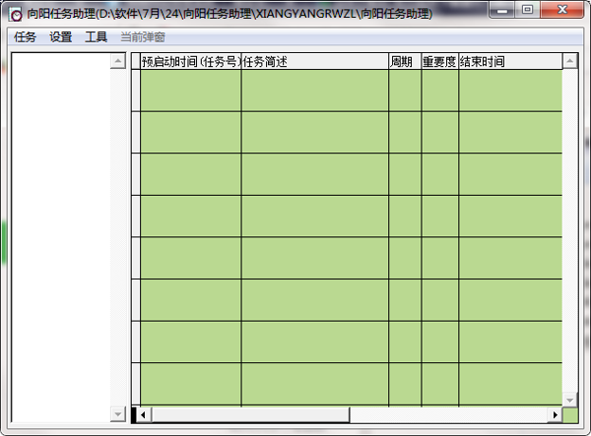Viewport: 591px width, 436px height.
Task: Click task grid vertical scroll up arrow
Action: [569, 61]
